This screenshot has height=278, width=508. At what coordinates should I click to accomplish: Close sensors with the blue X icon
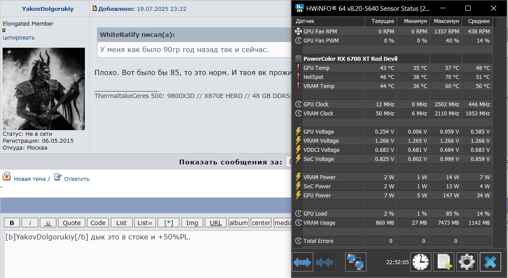[x=490, y=262]
